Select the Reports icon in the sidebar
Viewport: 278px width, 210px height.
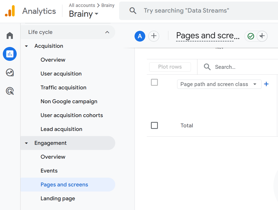[9, 54]
